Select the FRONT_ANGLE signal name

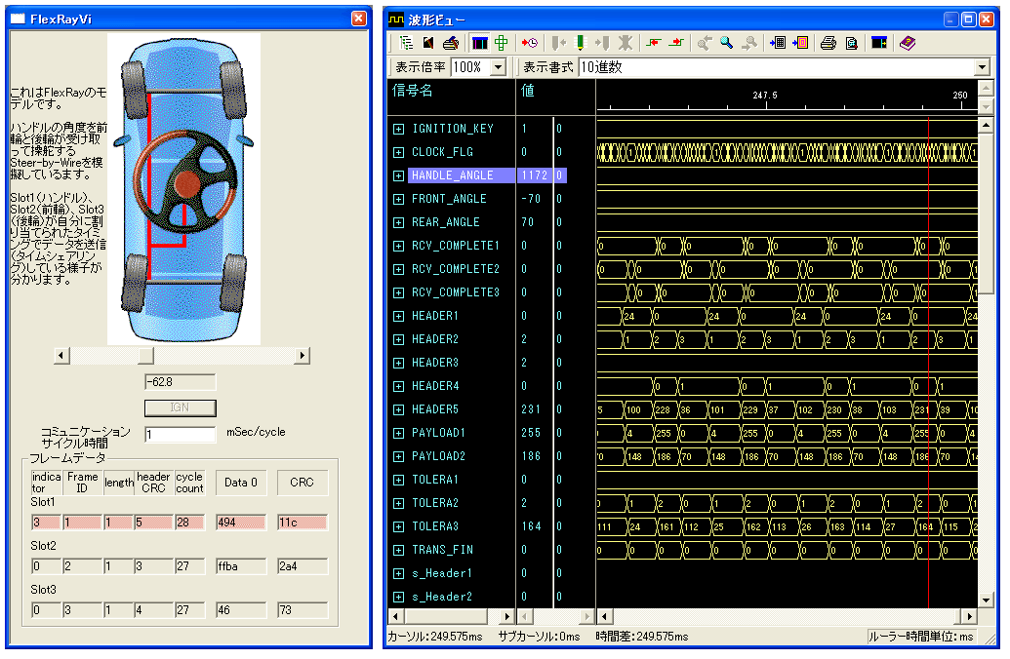click(x=449, y=200)
